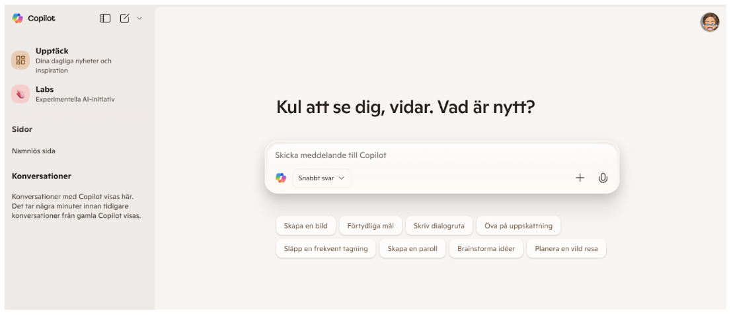This screenshot has width=731, height=315.
Task: Click the Brainstorma idéer chip
Action: pyautogui.click(x=486, y=249)
